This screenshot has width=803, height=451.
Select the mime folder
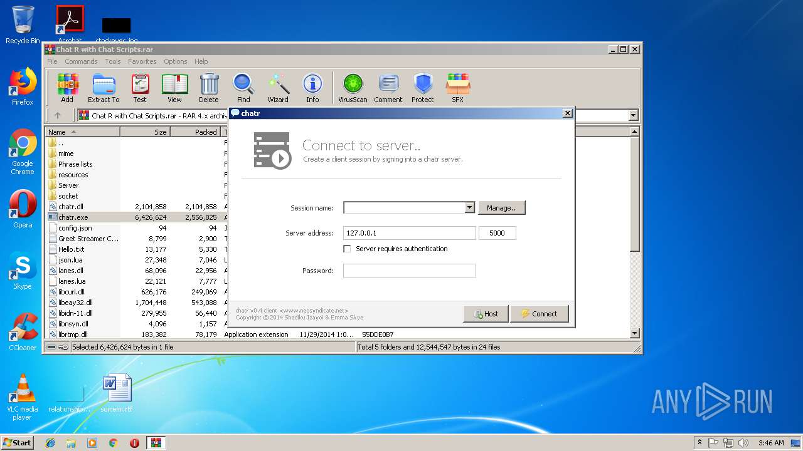pyautogui.click(x=66, y=153)
